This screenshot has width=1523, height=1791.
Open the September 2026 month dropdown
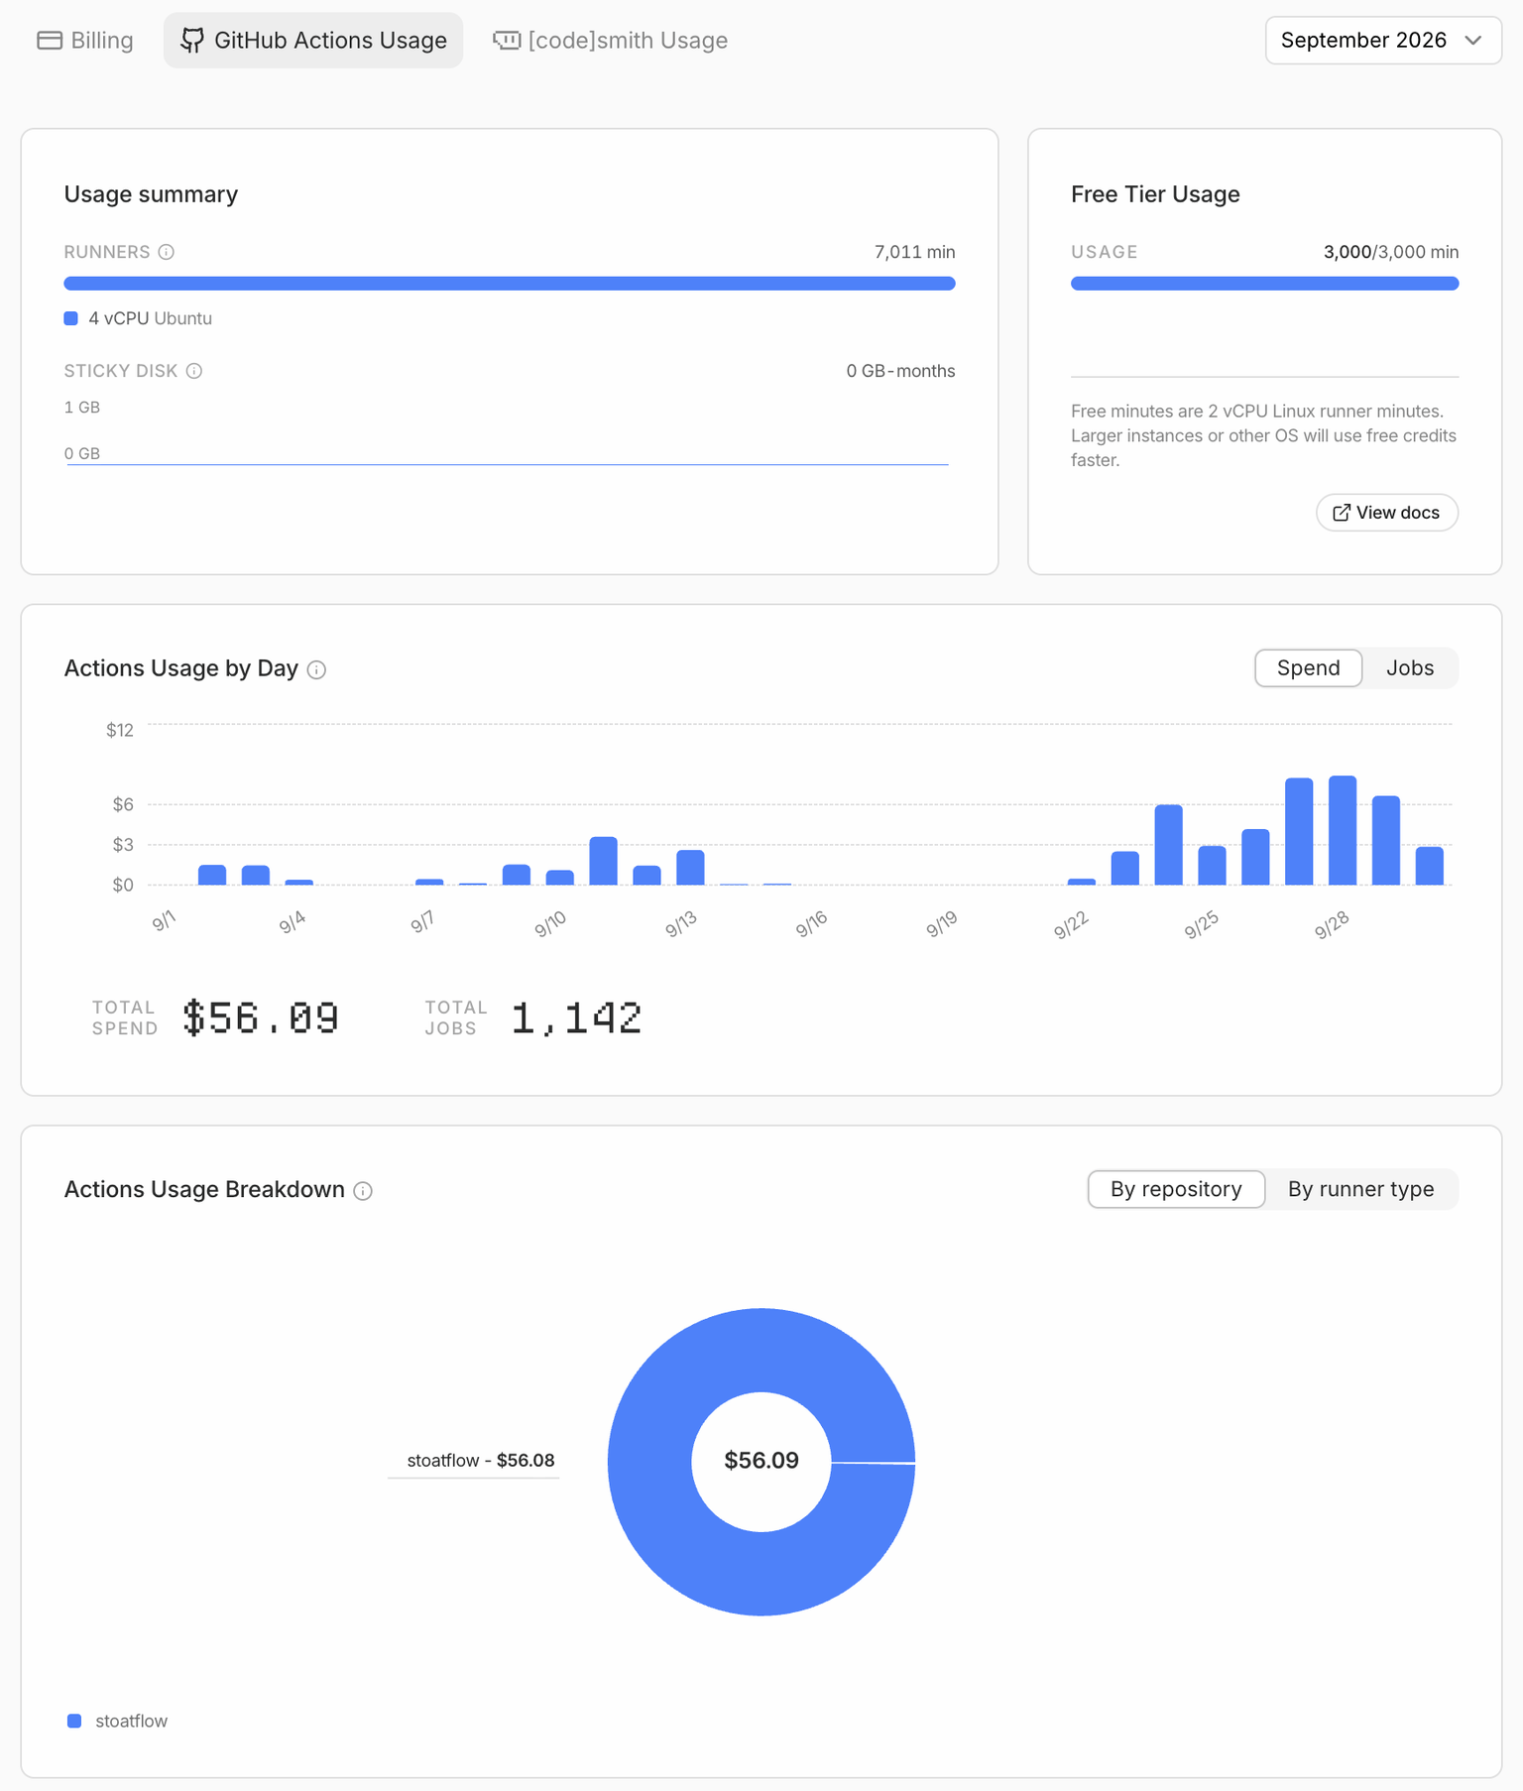(x=1383, y=41)
